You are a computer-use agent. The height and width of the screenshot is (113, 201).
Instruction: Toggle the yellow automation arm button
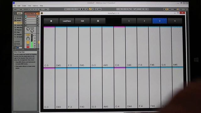tap(90, 9)
